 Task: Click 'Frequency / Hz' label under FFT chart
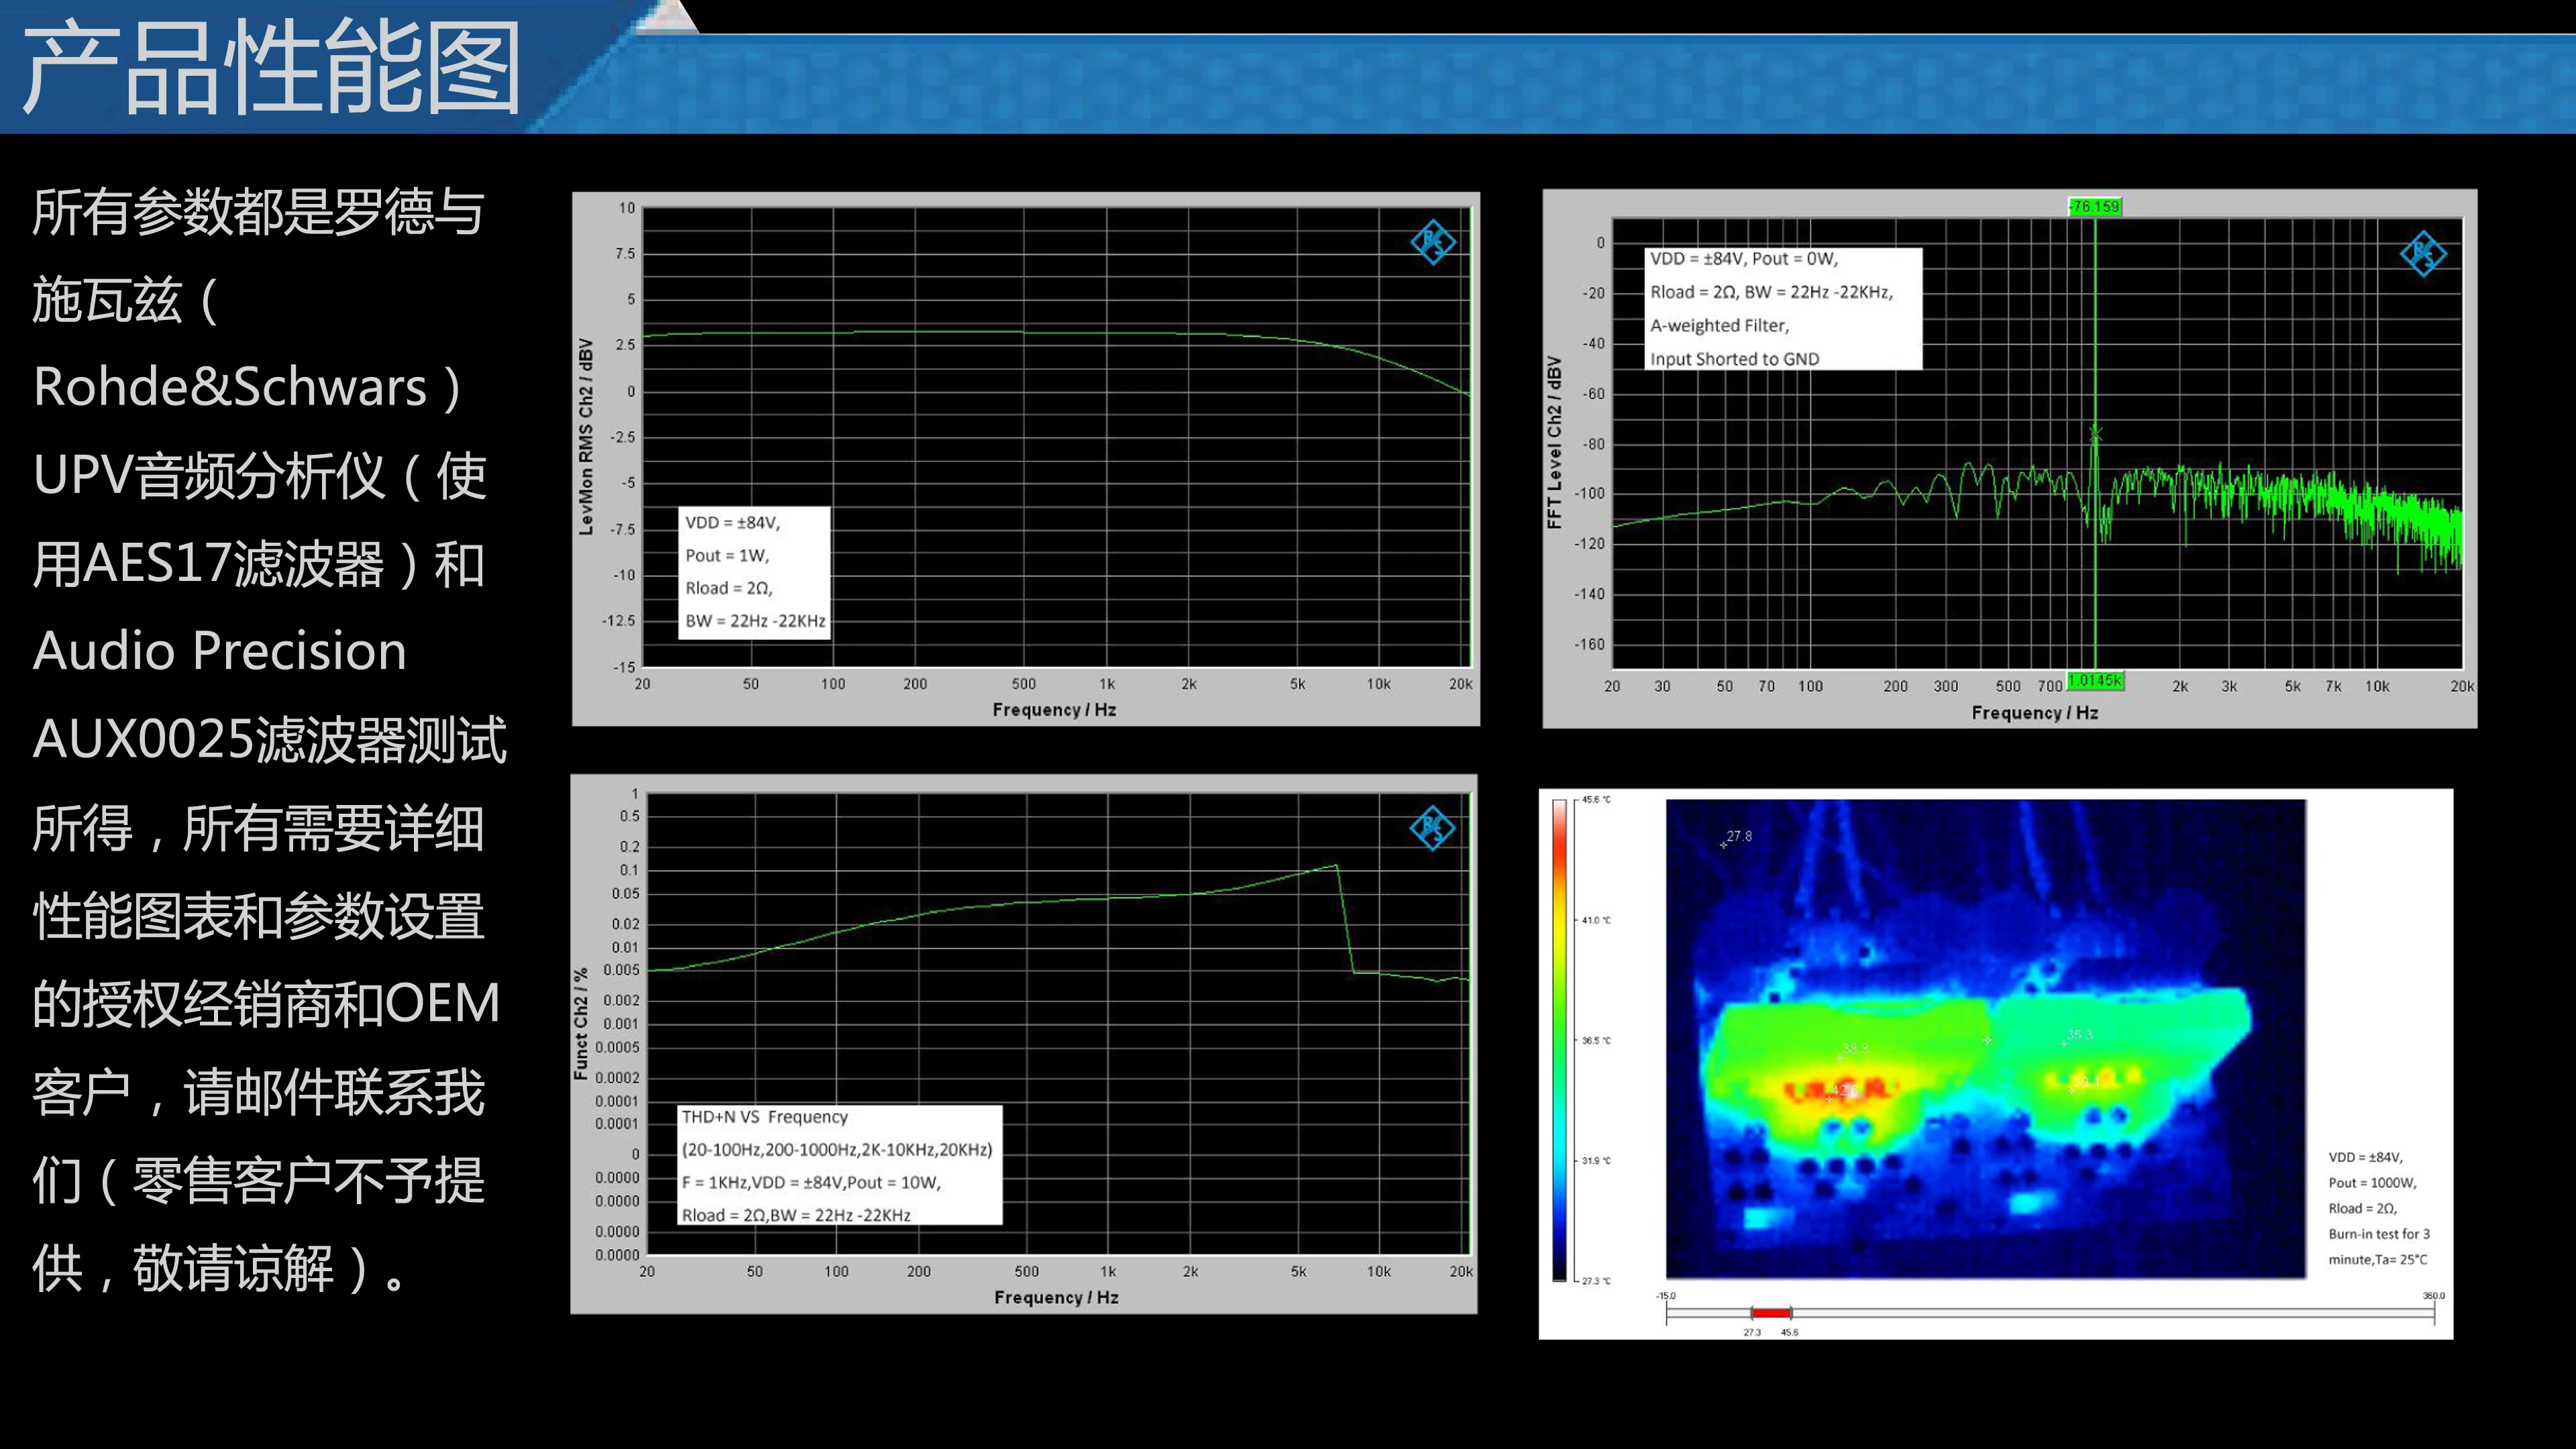(x=2034, y=713)
